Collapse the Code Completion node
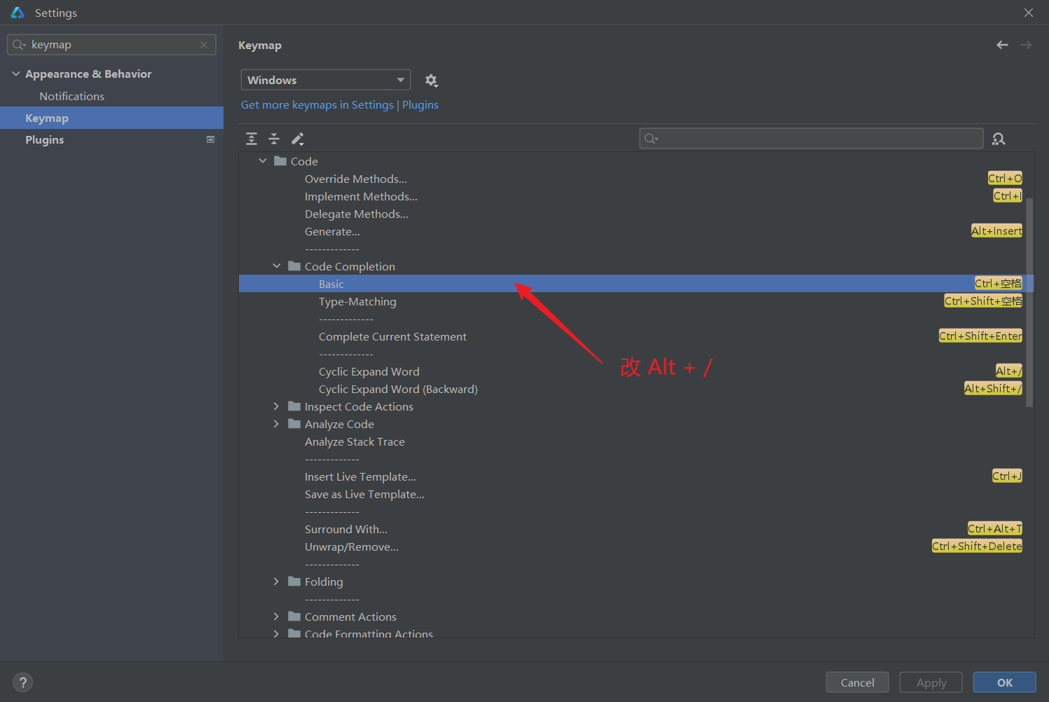1049x702 pixels. click(x=277, y=266)
